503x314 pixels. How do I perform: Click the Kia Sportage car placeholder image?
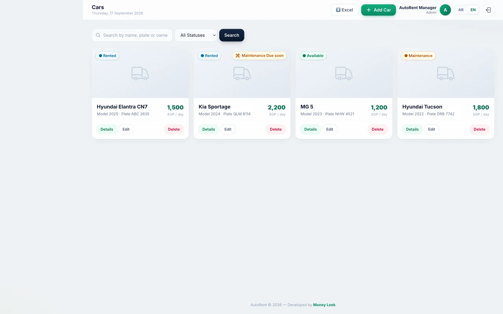[242, 73]
